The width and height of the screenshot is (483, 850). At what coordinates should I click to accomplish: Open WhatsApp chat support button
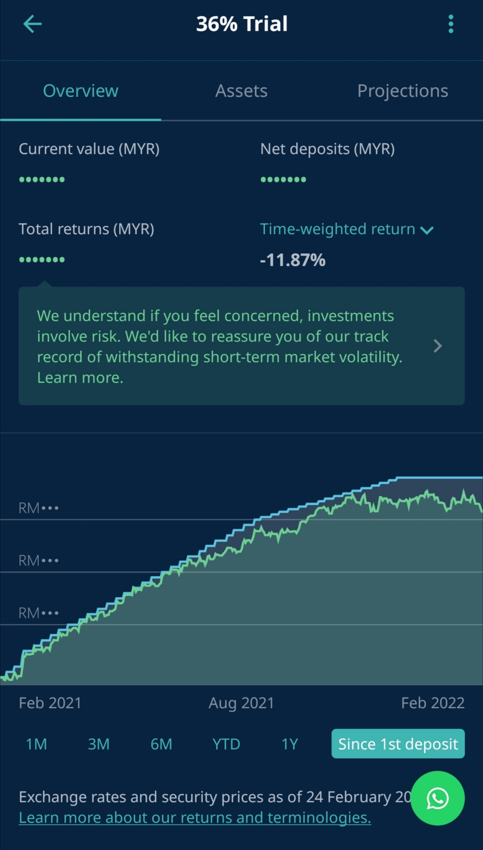coord(437,798)
